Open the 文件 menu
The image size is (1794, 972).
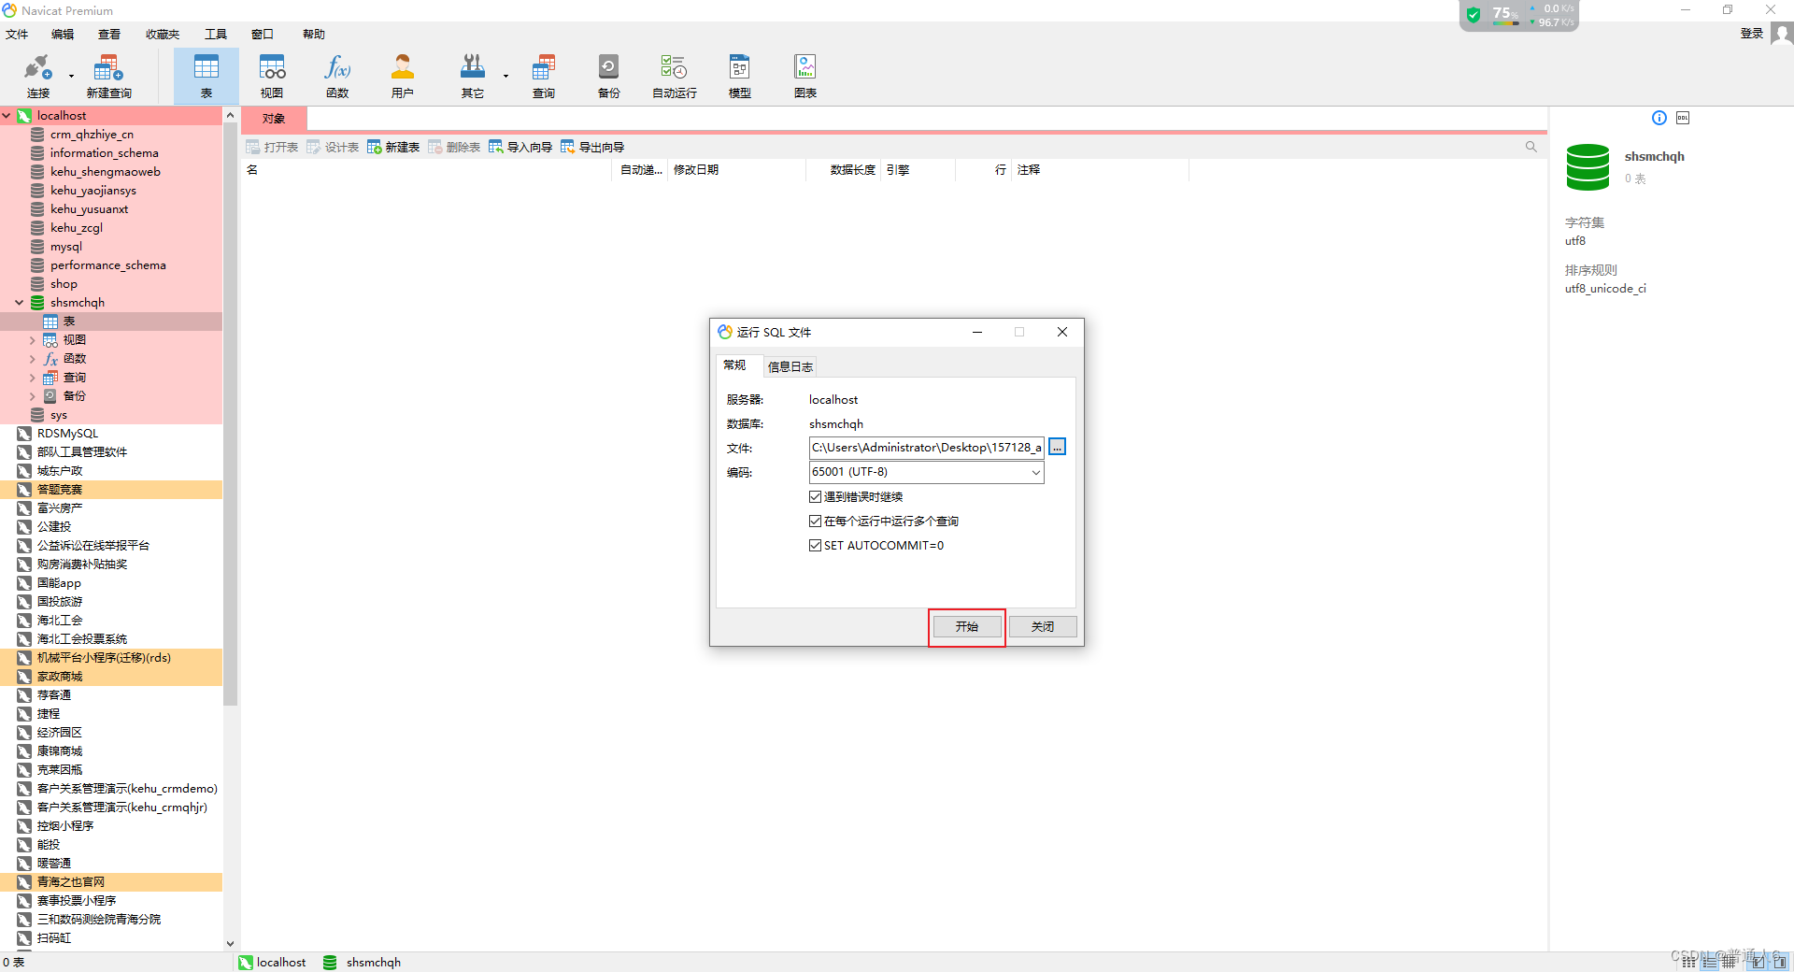click(x=17, y=34)
